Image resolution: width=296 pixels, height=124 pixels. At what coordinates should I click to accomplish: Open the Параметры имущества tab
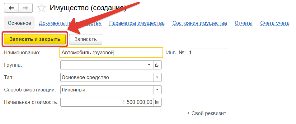pyautogui.click(x=137, y=23)
